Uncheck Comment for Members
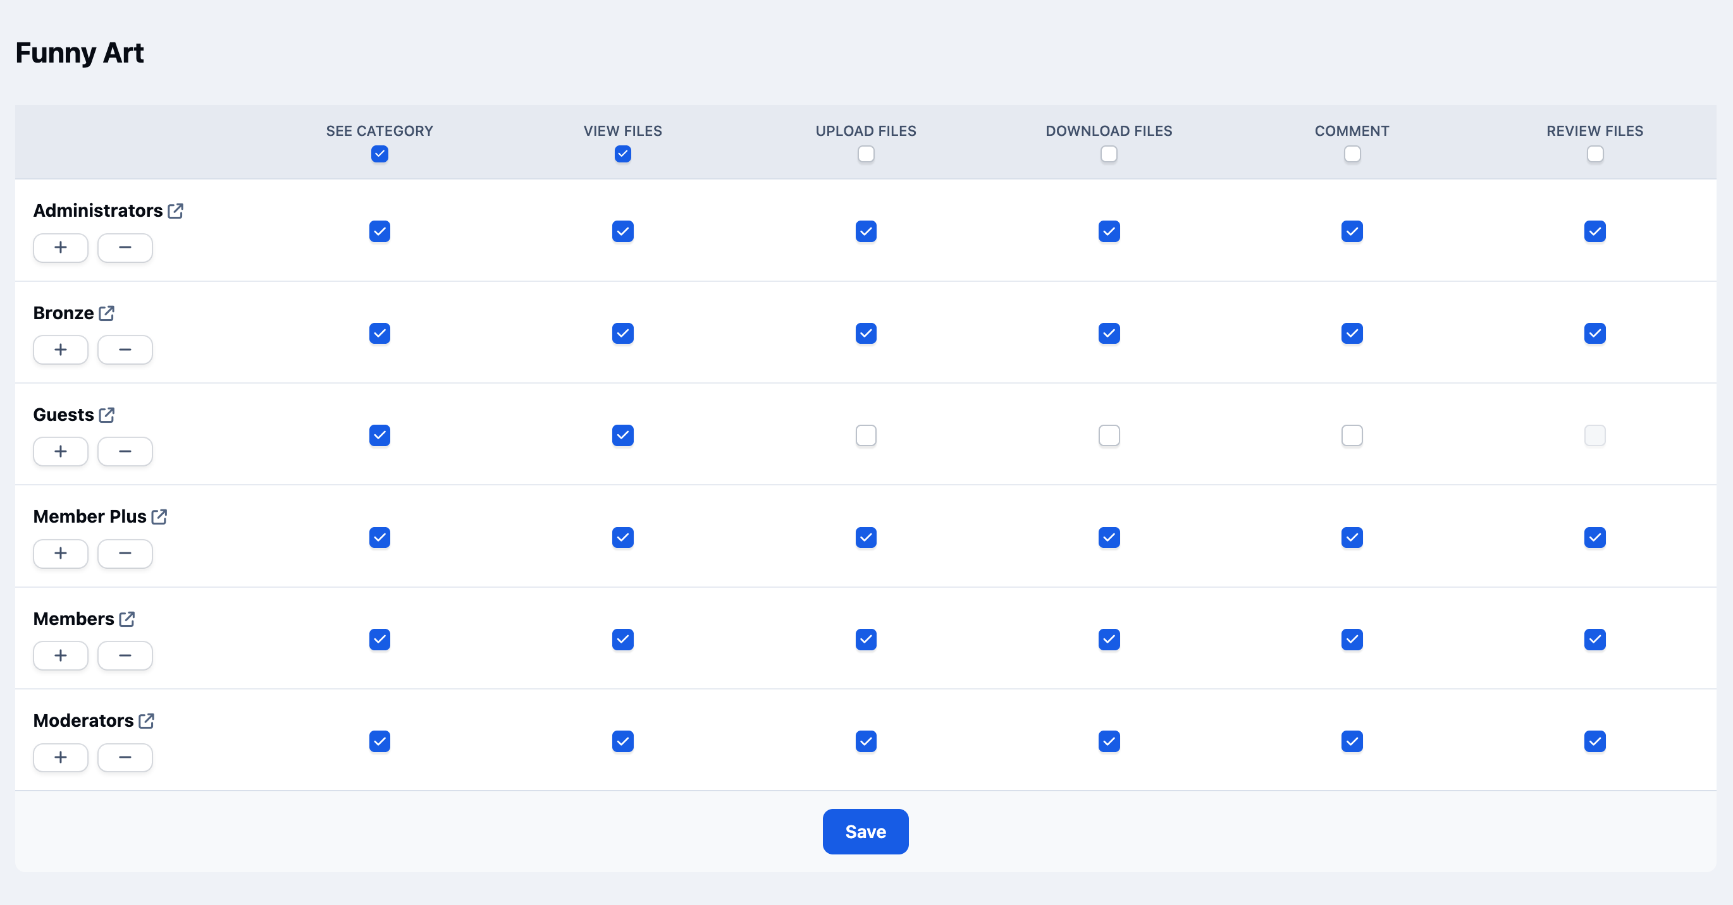This screenshot has height=905, width=1733. click(1352, 640)
